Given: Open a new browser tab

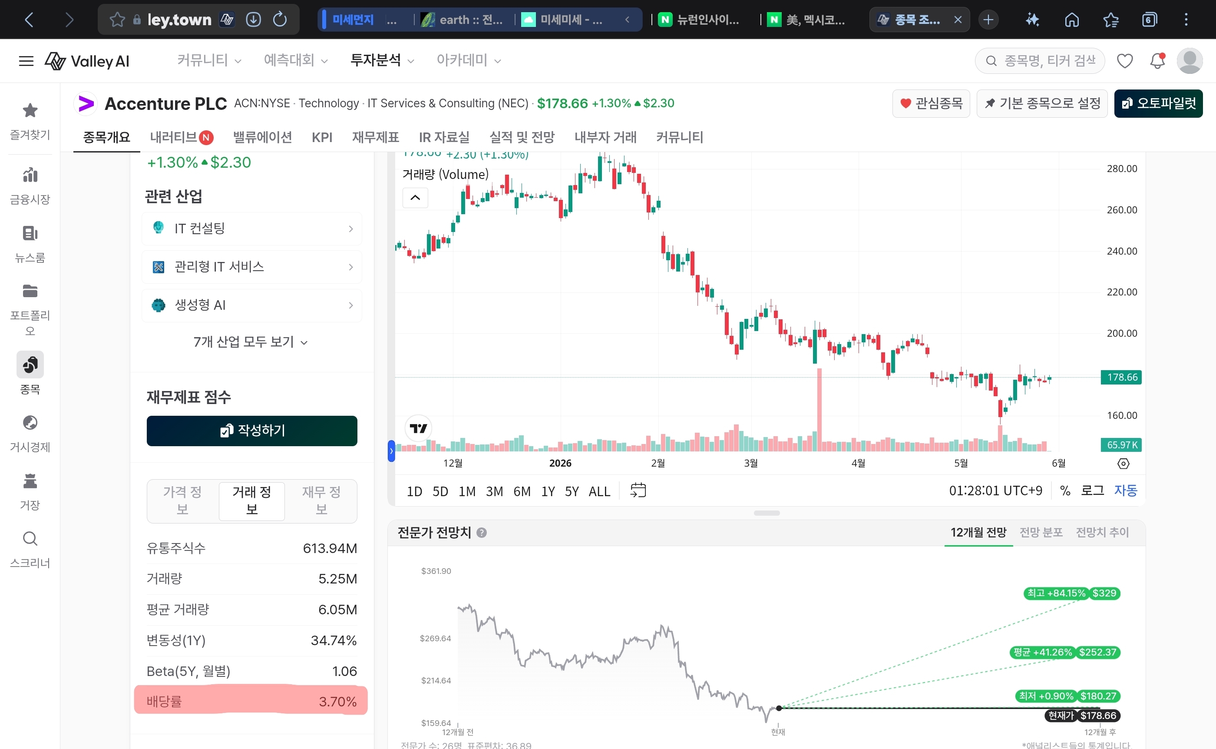Looking at the screenshot, I should tap(988, 20).
